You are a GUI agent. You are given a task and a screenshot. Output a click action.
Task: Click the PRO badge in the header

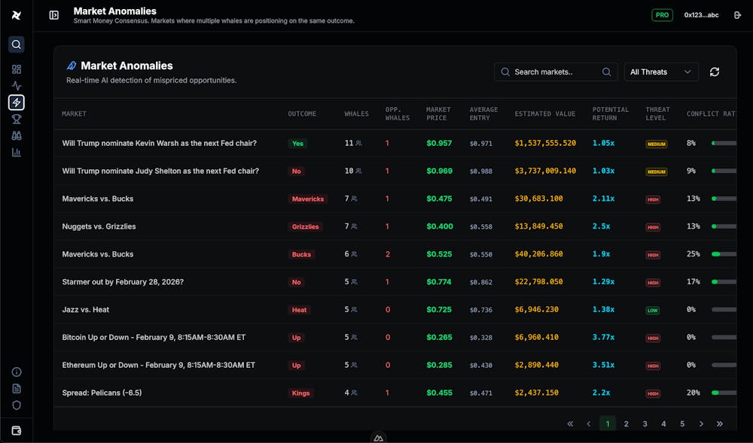point(662,14)
